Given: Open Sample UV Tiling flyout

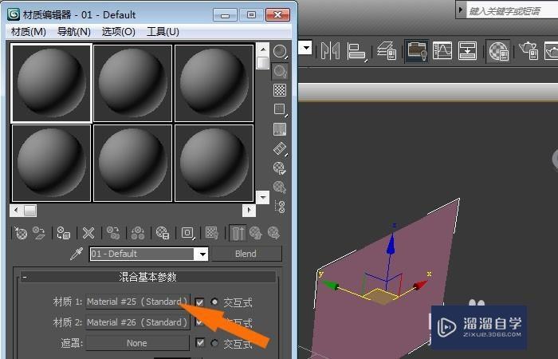Looking at the screenshot, I should pos(280,110).
